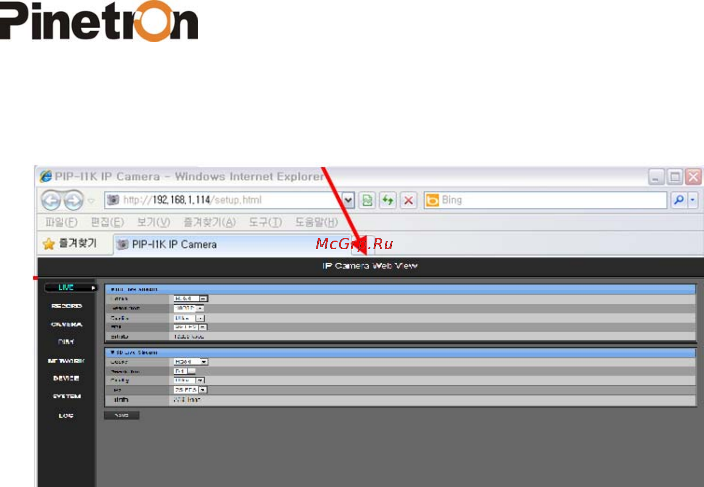Open the recent pages arrow beside Forward
Image resolution: width=704 pixels, height=487 pixels.
tap(91, 201)
